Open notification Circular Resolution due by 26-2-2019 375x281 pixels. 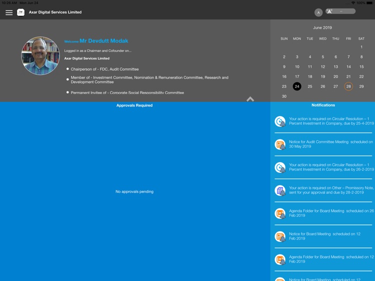coord(331,167)
